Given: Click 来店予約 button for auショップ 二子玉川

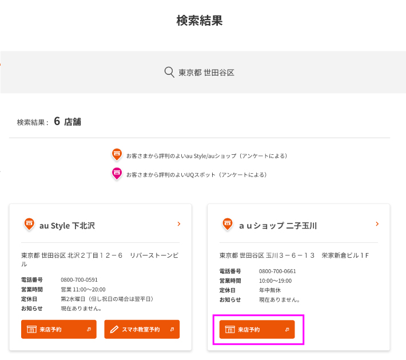Looking at the screenshot, I should click(257, 329).
